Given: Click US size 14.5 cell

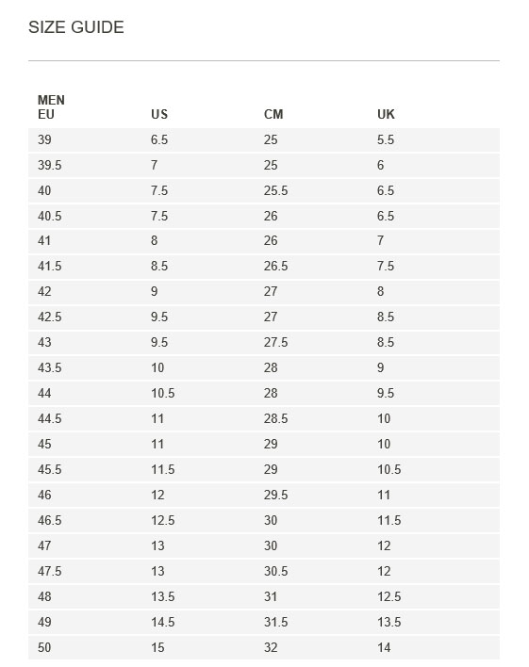Looking at the screenshot, I should point(163,623).
